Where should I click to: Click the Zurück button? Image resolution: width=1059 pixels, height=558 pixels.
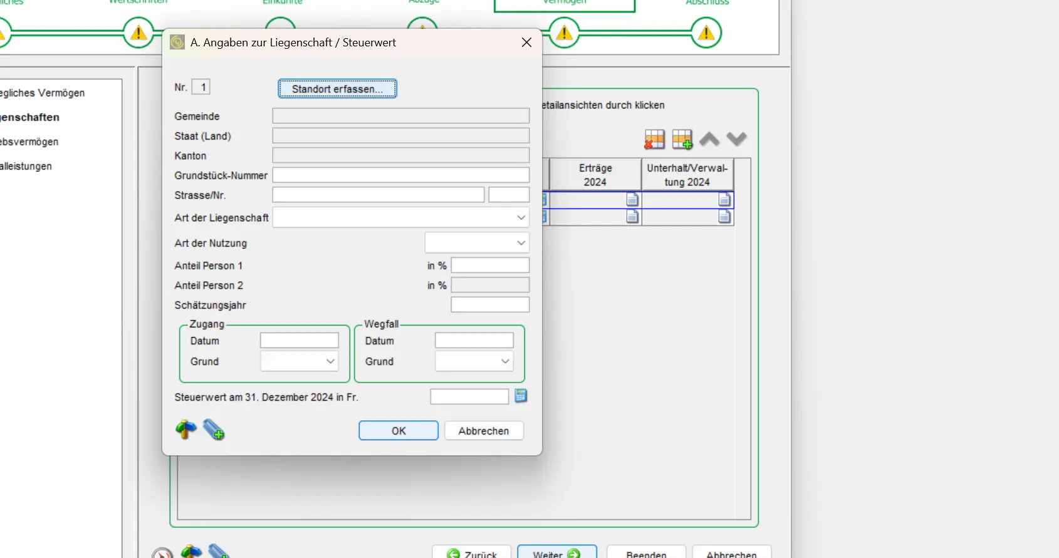coord(471,552)
